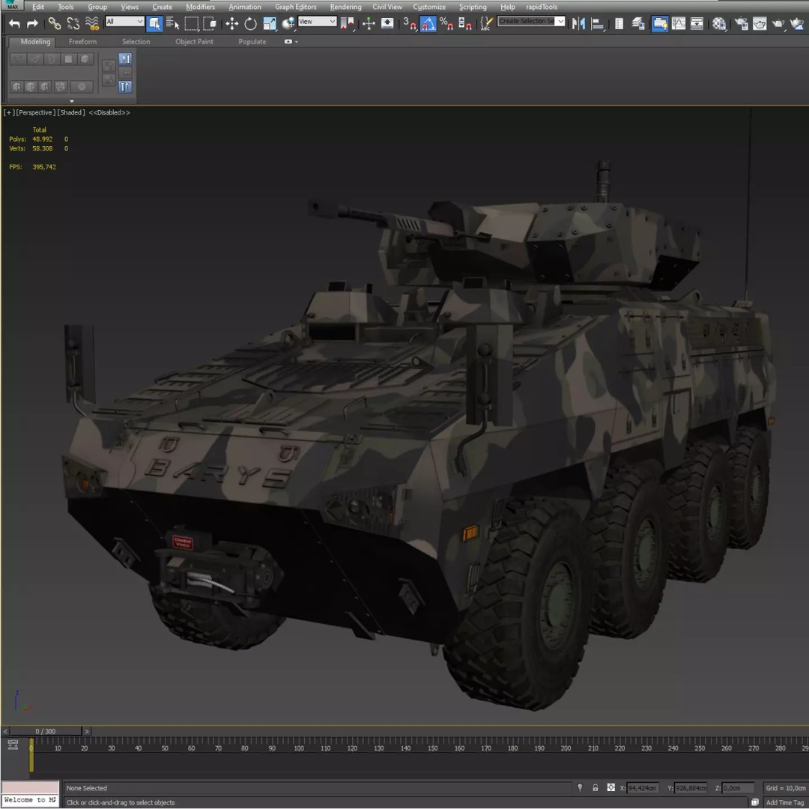Open the <<Disabled>> viewport filter menu
Screen dimensions: 809x809
pos(109,112)
